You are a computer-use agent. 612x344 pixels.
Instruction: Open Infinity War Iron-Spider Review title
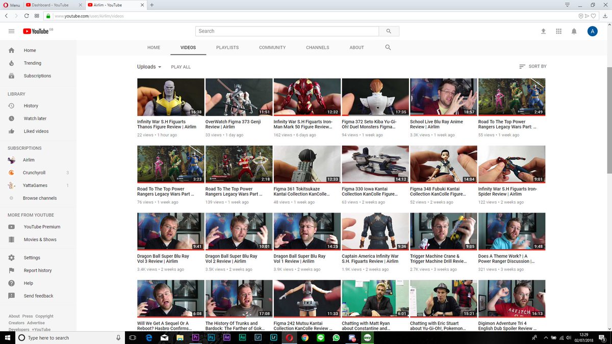pyautogui.click(x=507, y=192)
